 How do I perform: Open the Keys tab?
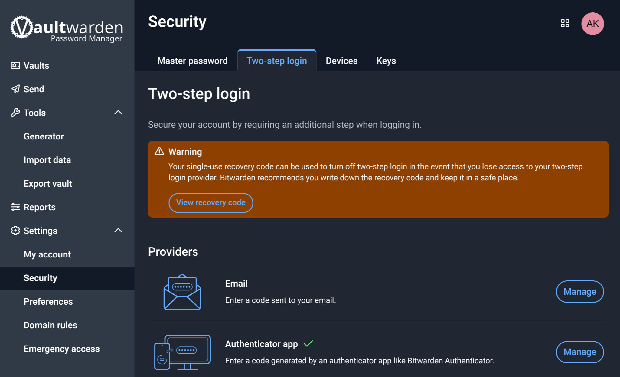pos(386,61)
